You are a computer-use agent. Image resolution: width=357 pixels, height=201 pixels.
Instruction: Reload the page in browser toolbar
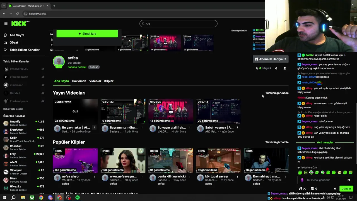tap(17, 14)
